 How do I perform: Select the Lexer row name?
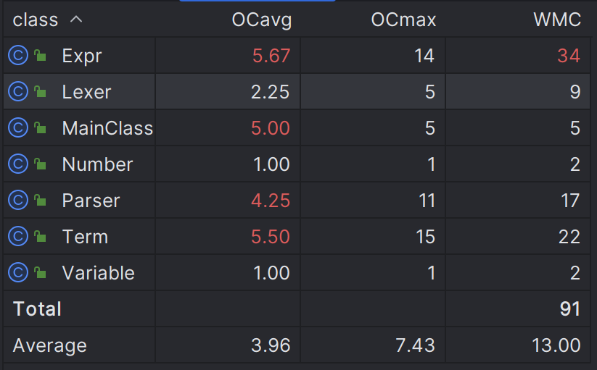(86, 92)
